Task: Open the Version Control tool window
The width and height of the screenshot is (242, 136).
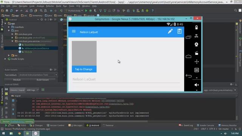Action: click(x=56, y=125)
